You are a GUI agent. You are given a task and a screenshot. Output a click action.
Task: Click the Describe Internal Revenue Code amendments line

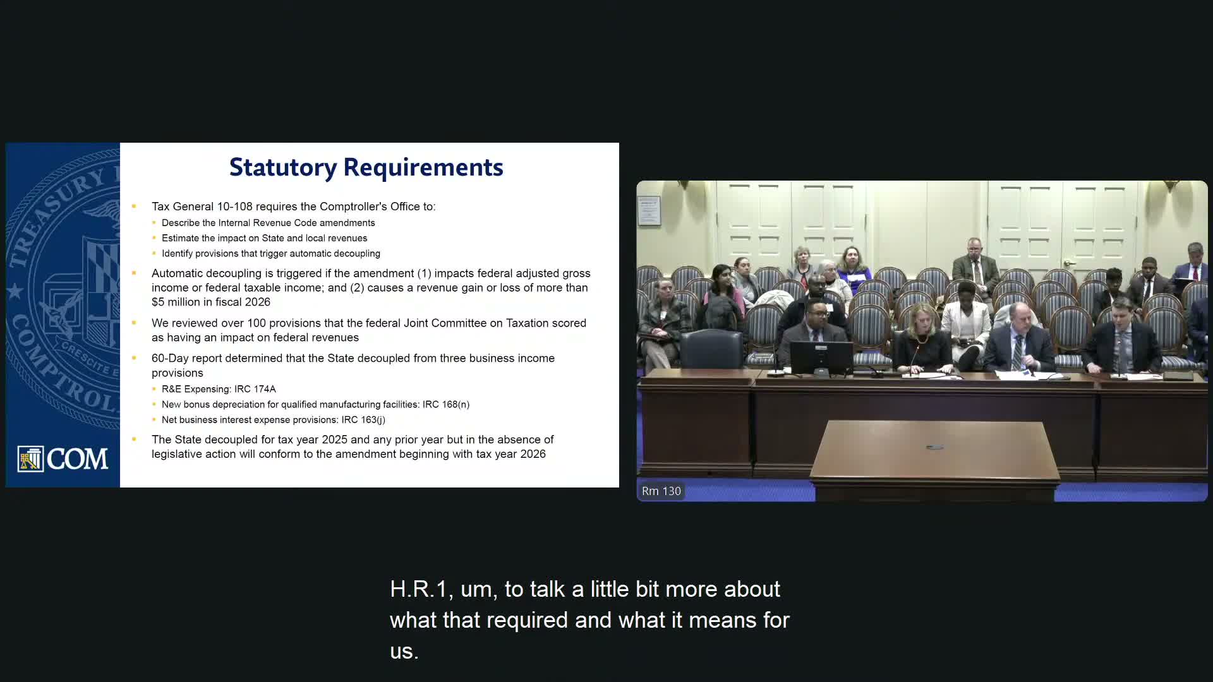click(268, 223)
